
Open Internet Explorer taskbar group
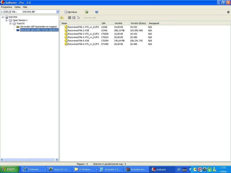[x=34, y=170]
